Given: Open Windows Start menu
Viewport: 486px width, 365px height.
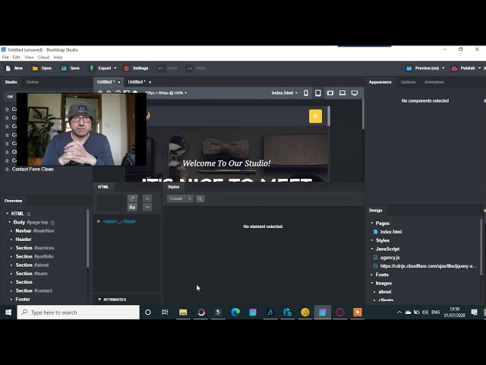Looking at the screenshot, I should (x=8, y=313).
